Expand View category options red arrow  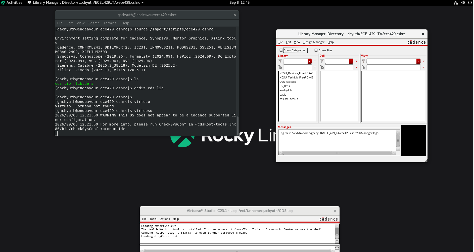[424, 67]
